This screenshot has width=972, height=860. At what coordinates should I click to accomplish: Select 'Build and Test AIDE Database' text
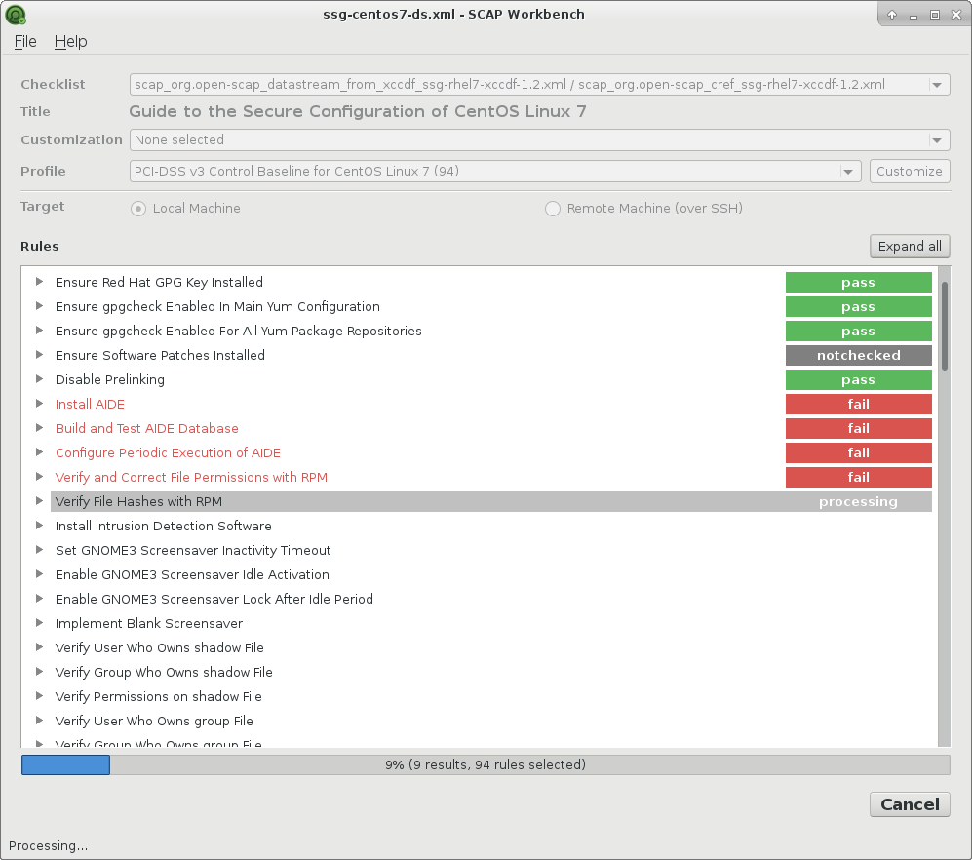click(147, 428)
